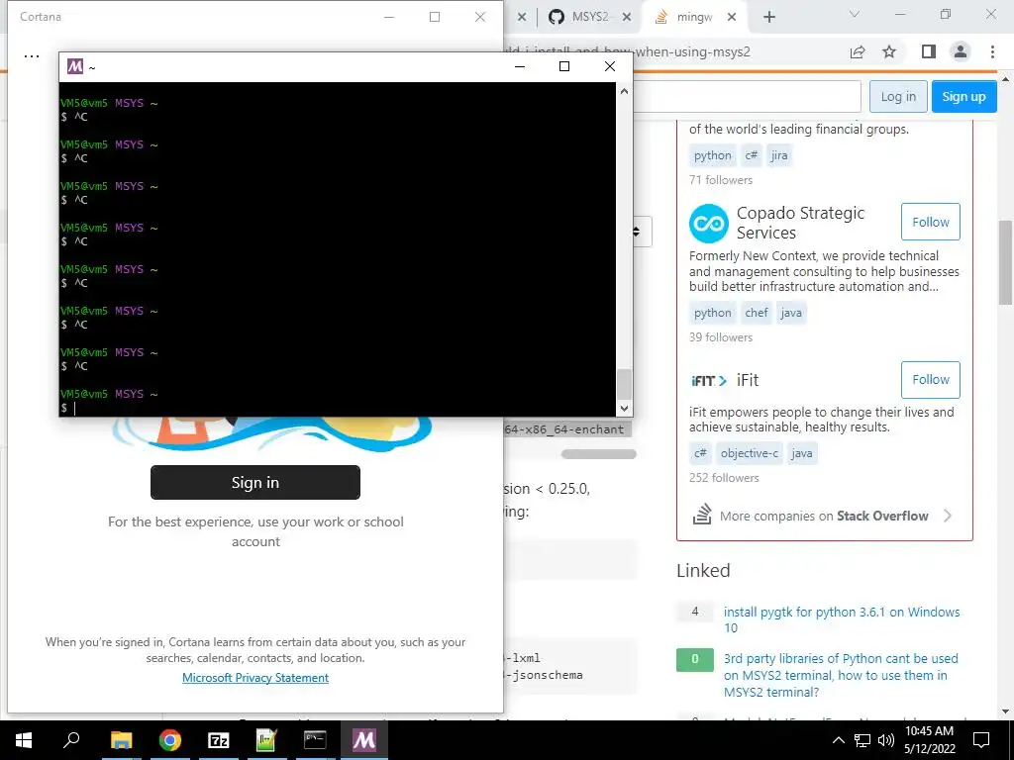
Task: Click the Cortana Sign in button
Action: point(255,482)
